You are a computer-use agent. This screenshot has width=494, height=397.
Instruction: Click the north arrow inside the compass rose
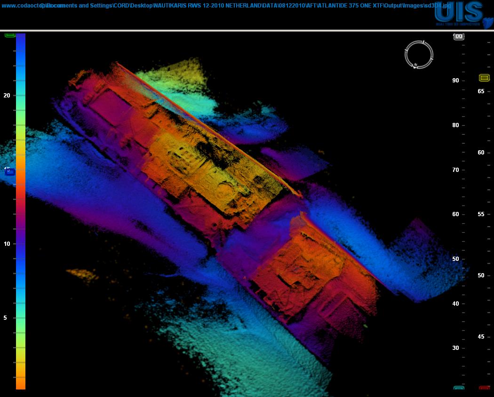416,65
